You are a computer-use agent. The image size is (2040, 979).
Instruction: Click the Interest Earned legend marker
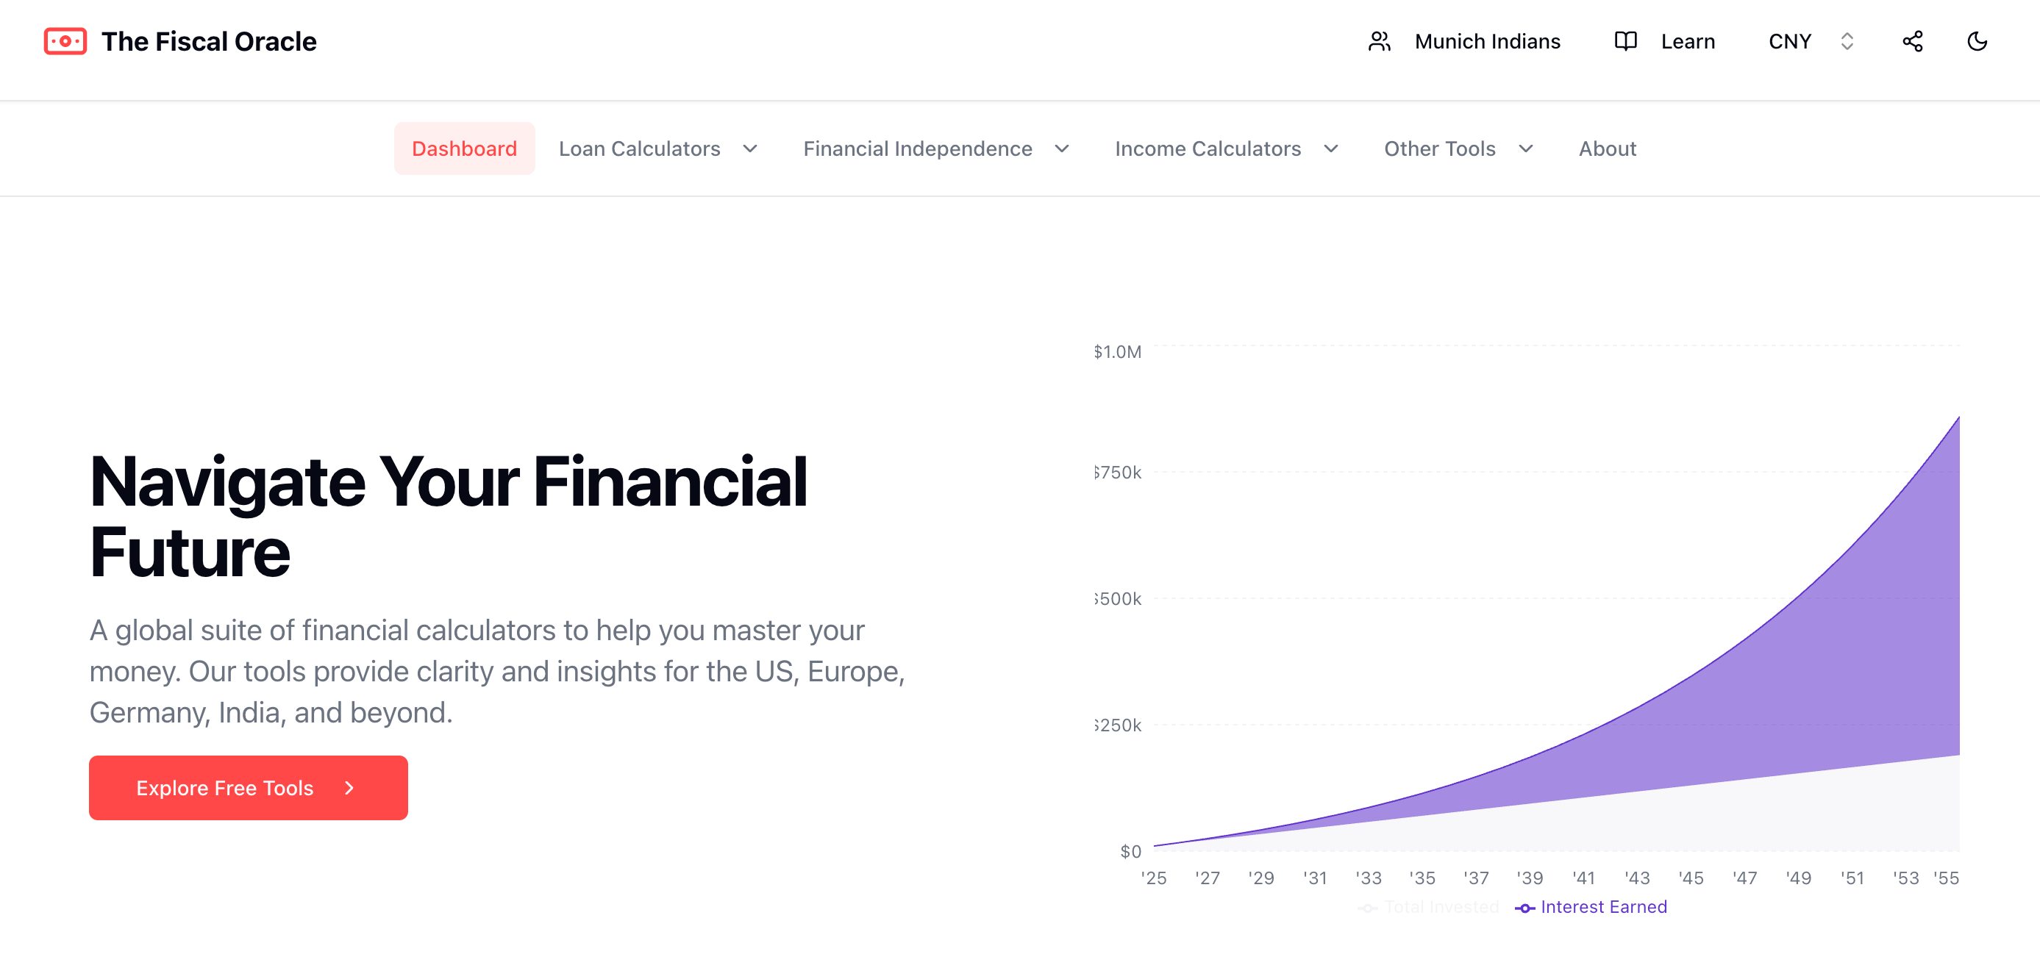tap(1524, 908)
